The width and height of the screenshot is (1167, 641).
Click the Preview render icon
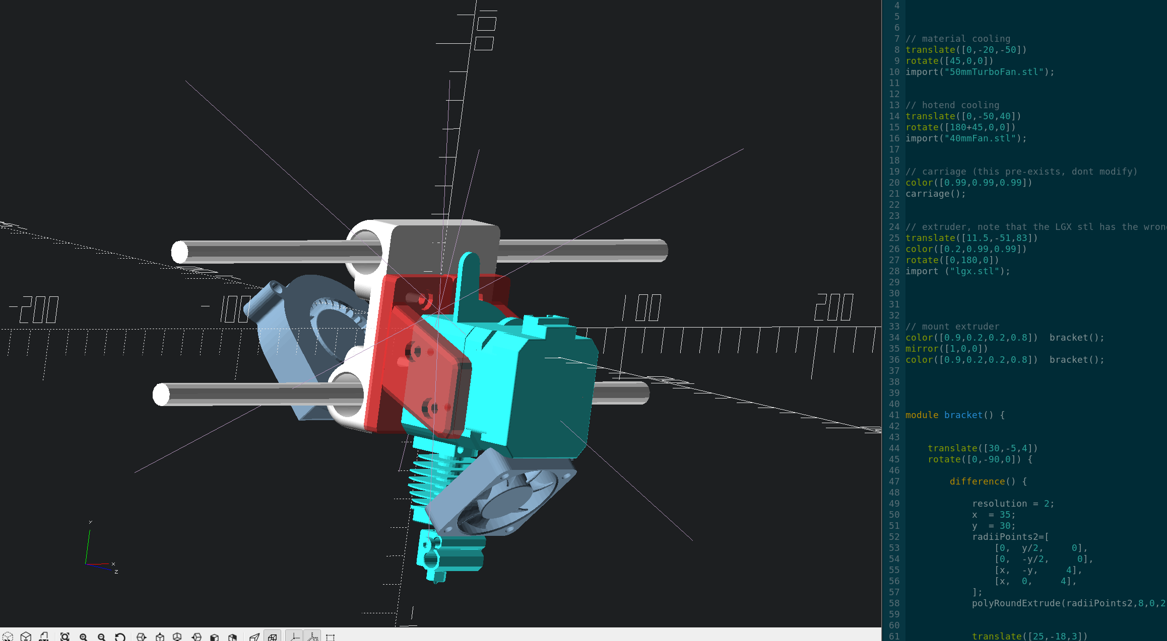pyautogui.click(x=8, y=636)
